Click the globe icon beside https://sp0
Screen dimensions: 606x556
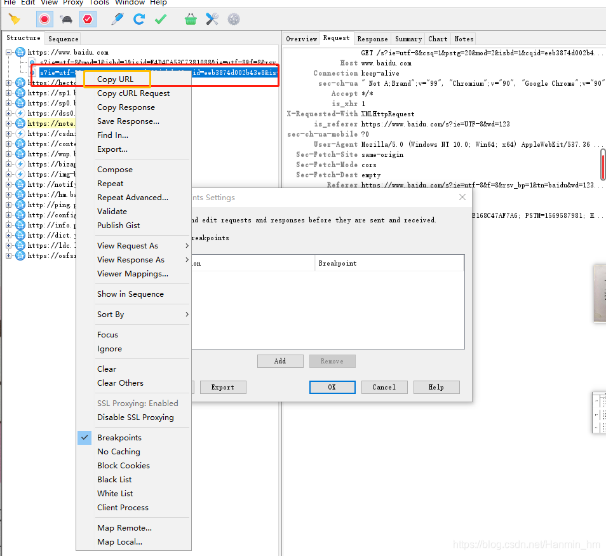tap(20, 103)
